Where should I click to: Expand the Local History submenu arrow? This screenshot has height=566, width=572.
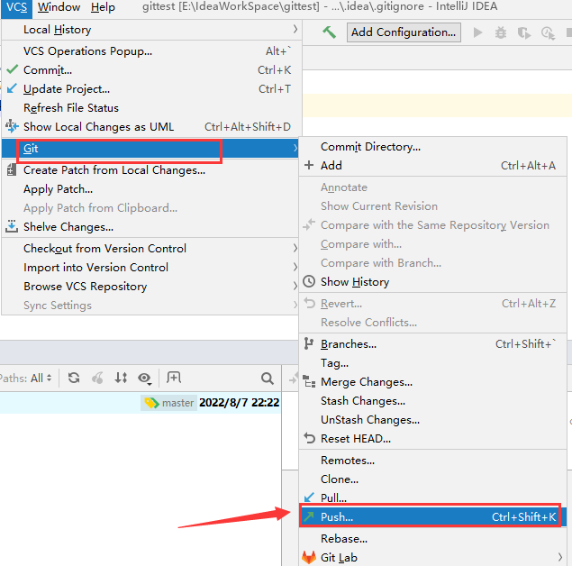point(295,29)
